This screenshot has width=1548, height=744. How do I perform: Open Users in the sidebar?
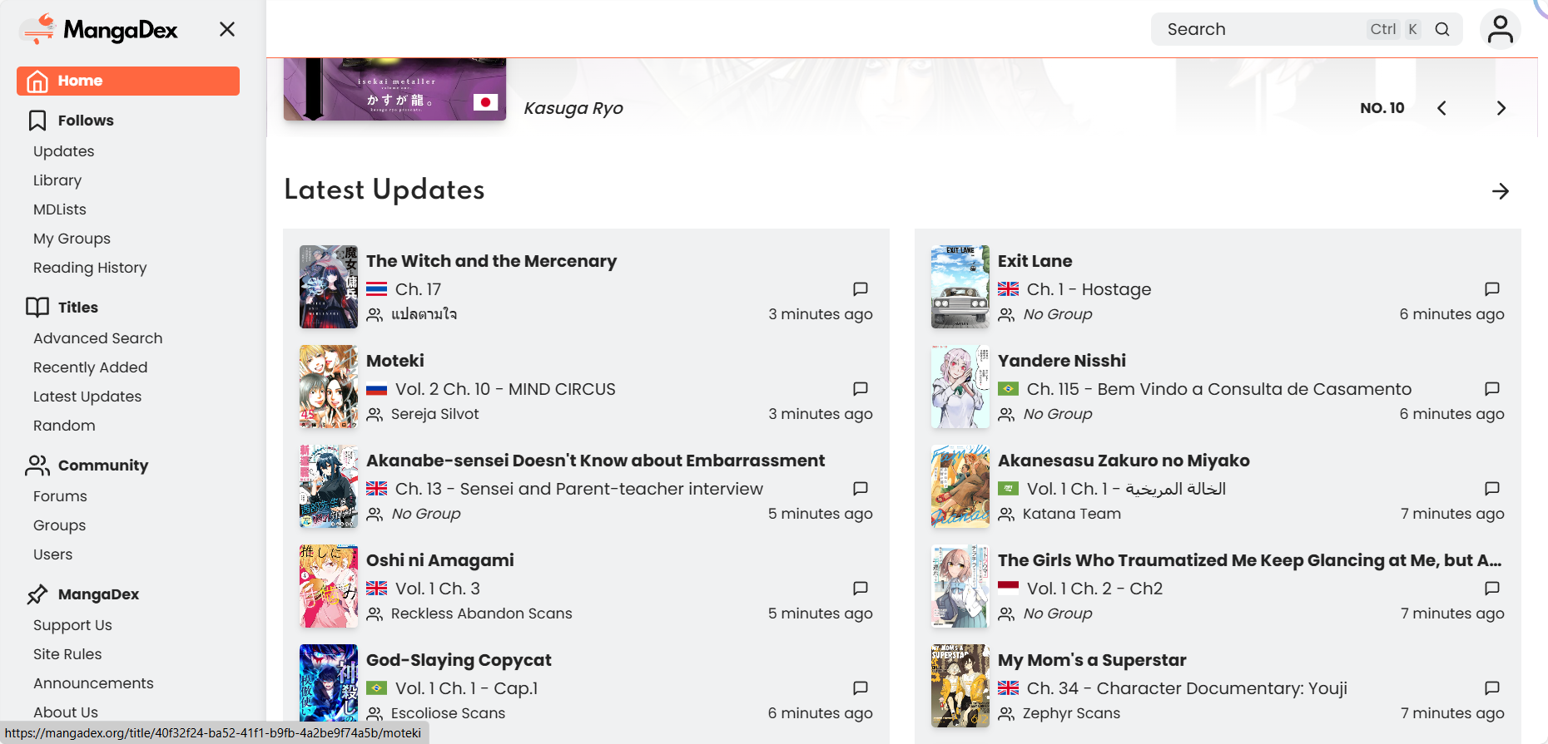53,554
